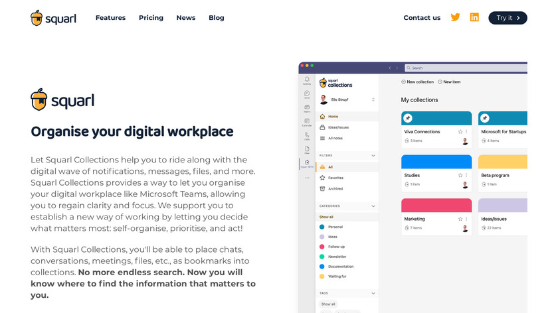Select the All filter

(347, 167)
